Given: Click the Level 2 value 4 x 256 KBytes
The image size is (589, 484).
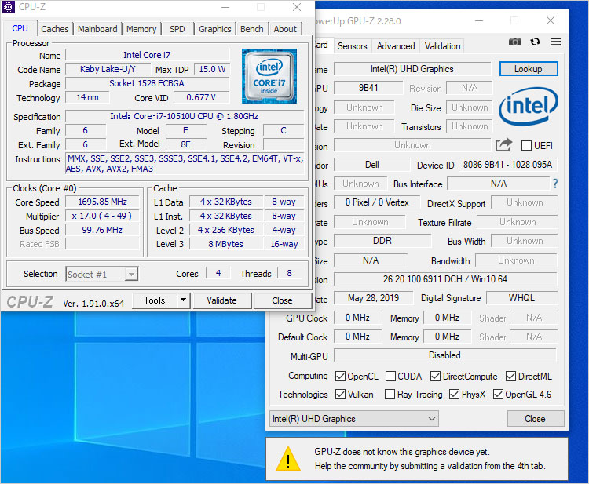Looking at the screenshot, I should (225, 230).
